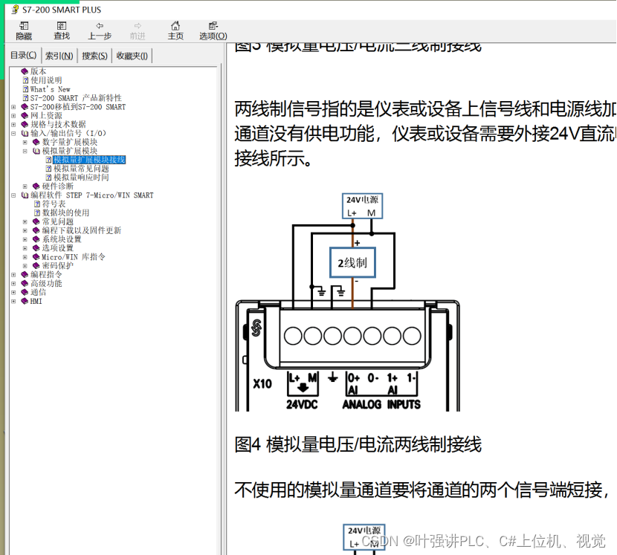Screen dimensions: 617x555
Task: Open 模拟量响应时间 topic
Action: 82,178
